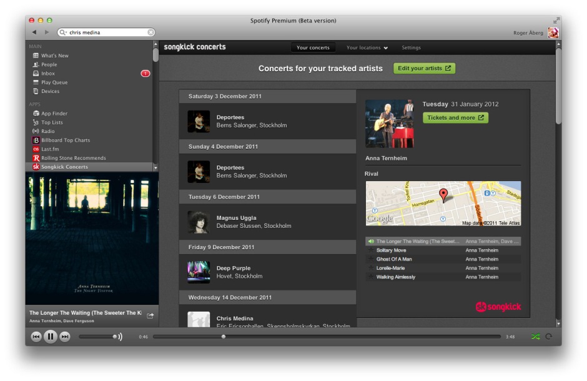The image size is (587, 381).
Task: Select the Your concerts tab
Action: tap(313, 47)
